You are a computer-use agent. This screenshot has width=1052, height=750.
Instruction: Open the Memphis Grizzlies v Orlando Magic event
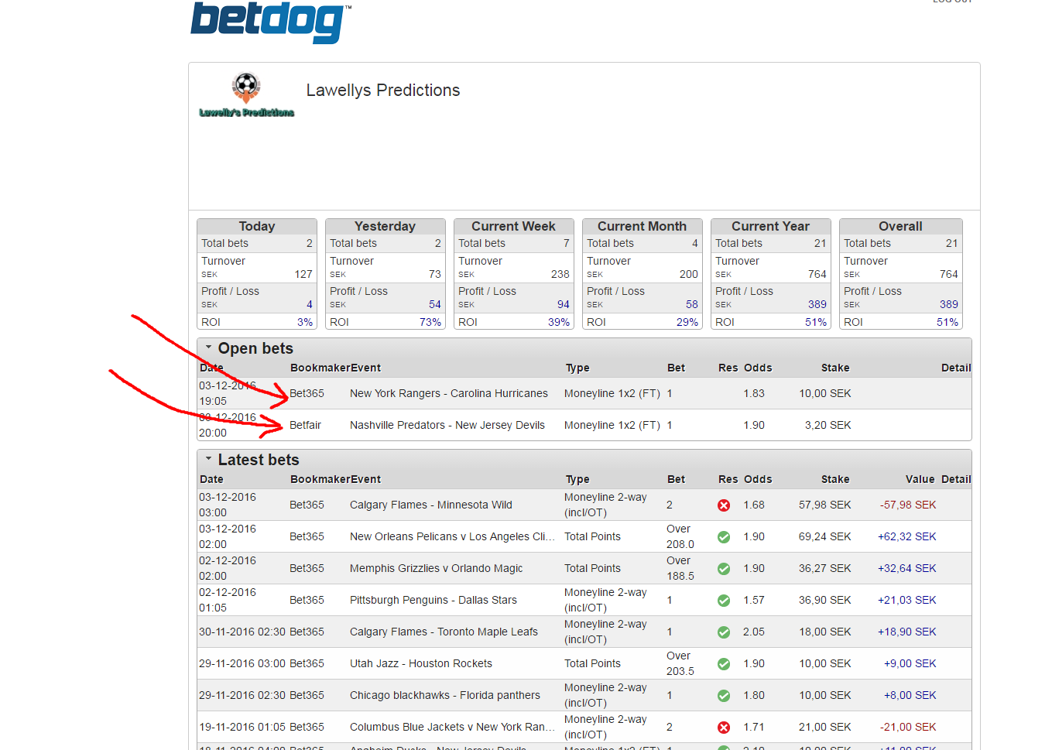click(437, 568)
